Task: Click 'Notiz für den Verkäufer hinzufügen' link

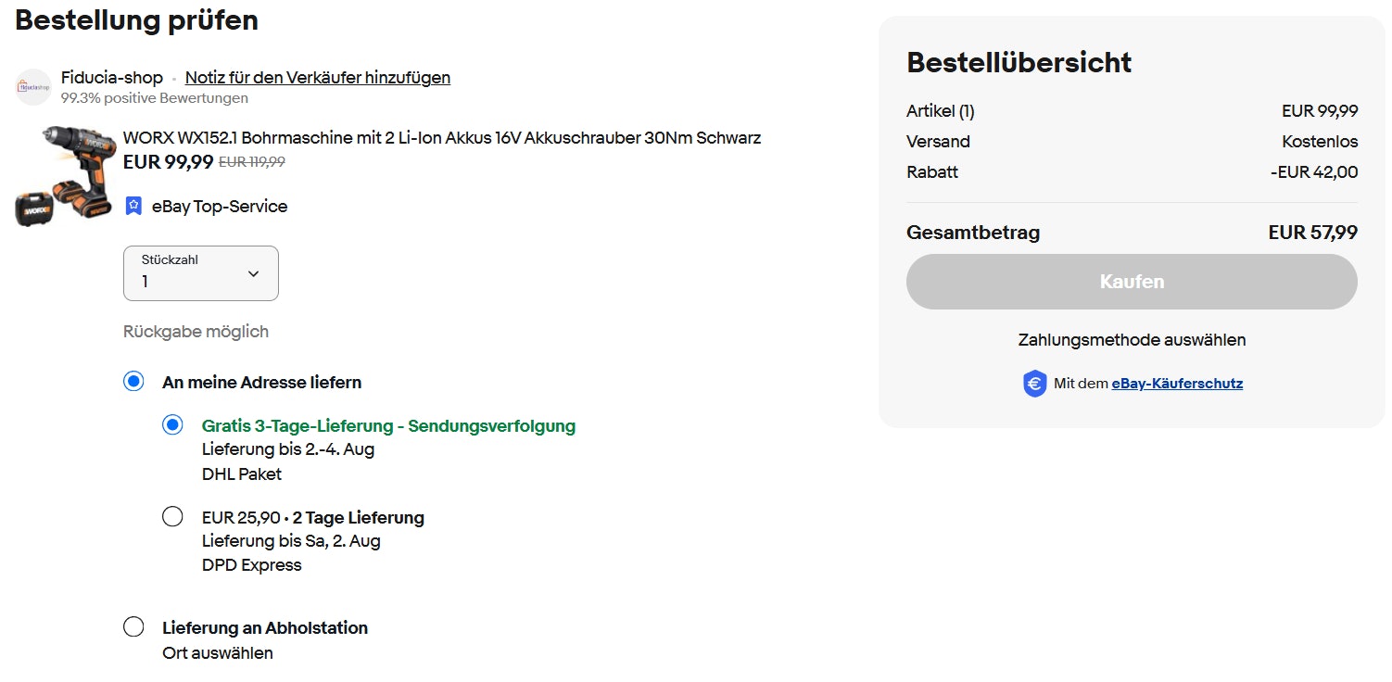Action: point(318,78)
